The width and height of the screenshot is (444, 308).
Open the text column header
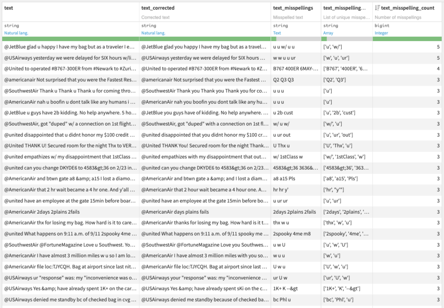9,8
